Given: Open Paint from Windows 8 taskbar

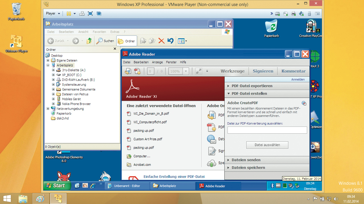Looking at the screenshot, I should point(40,199).
